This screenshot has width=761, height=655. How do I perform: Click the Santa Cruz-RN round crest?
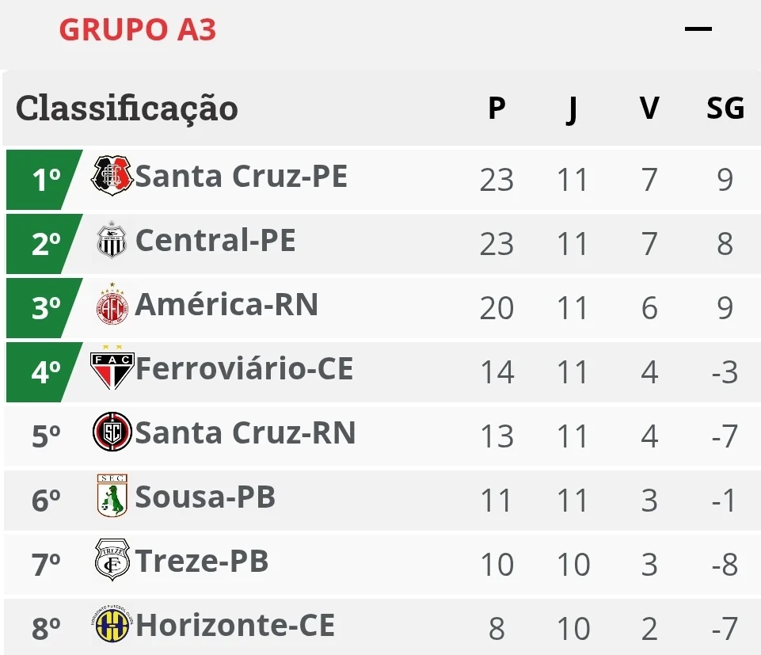[112, 432]
